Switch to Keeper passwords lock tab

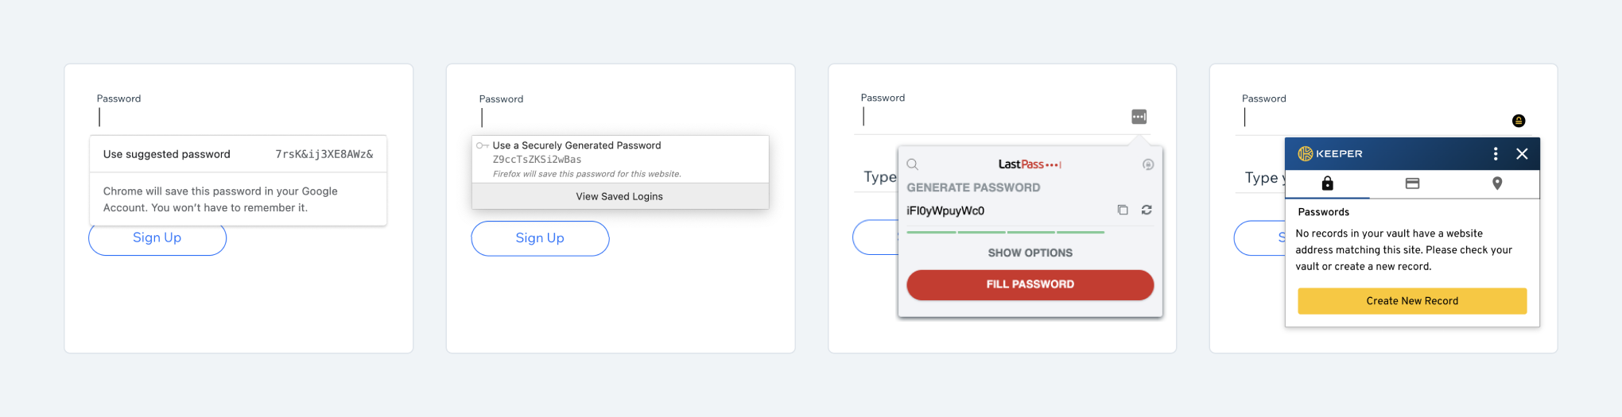(x=1327, y=183)
